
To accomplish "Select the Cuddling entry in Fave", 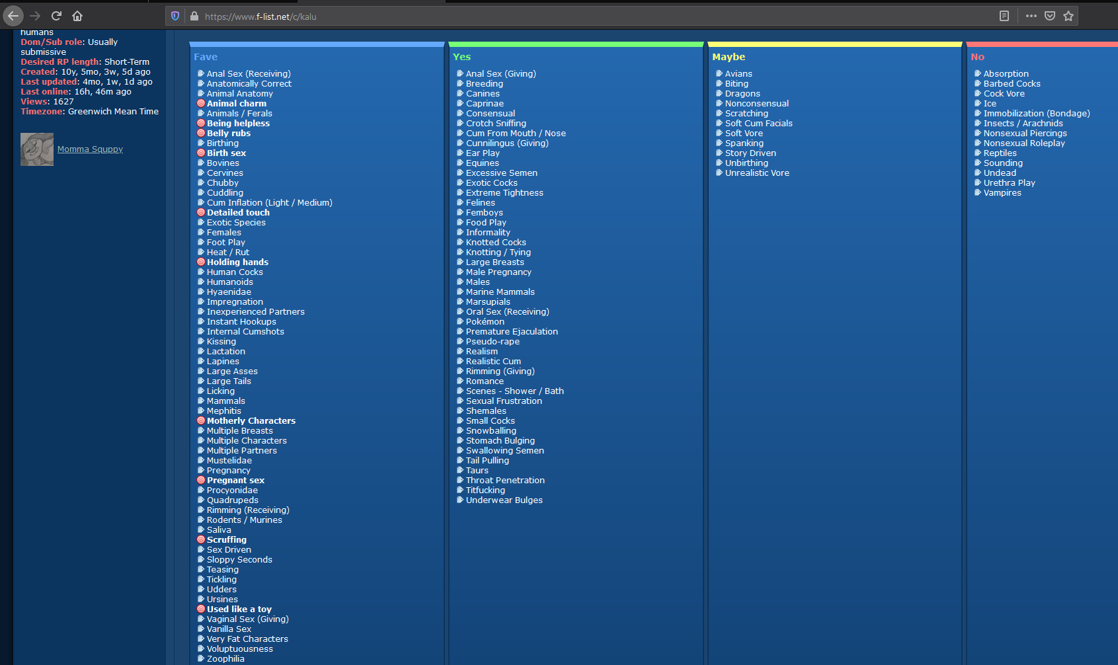I will pos(225,192).
